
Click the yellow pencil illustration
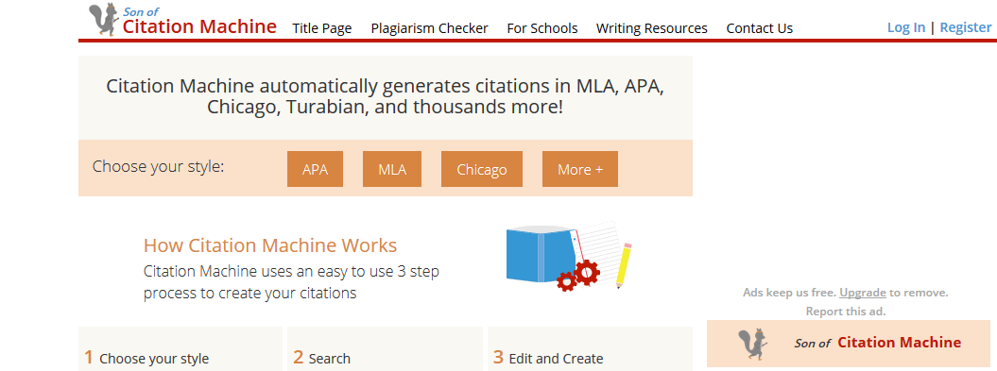click(x=623, y=265)
